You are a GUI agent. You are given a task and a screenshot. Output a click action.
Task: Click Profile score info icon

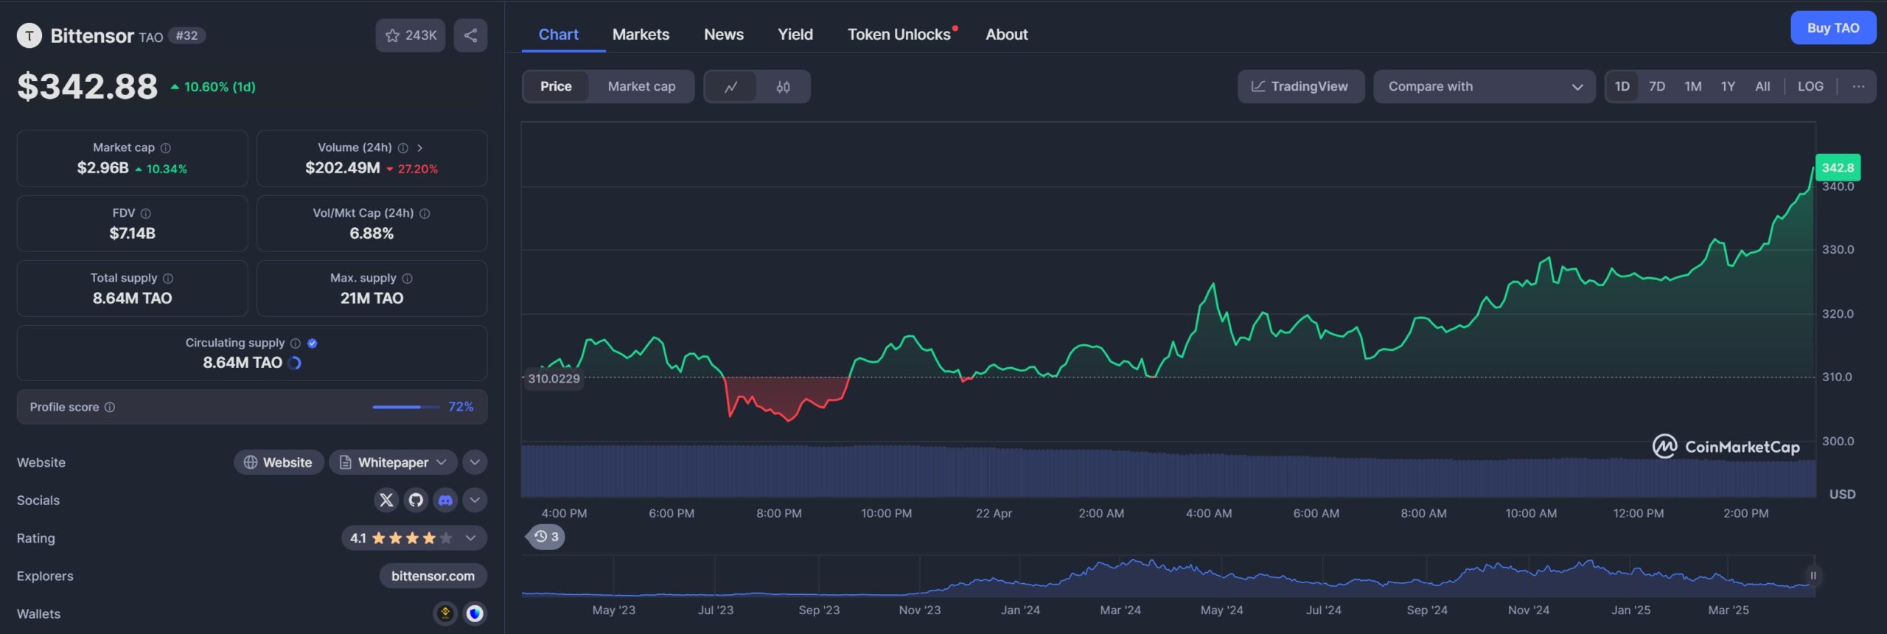pyautogui.click(x=110, y=407)
